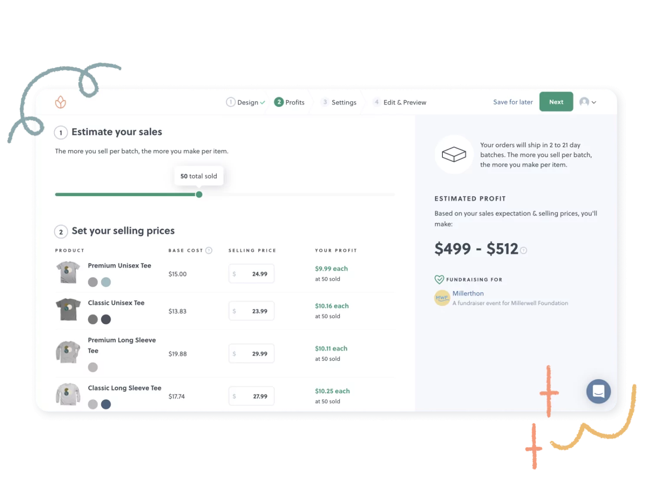
Task: Go to the Design step
Action: (245, 102)
